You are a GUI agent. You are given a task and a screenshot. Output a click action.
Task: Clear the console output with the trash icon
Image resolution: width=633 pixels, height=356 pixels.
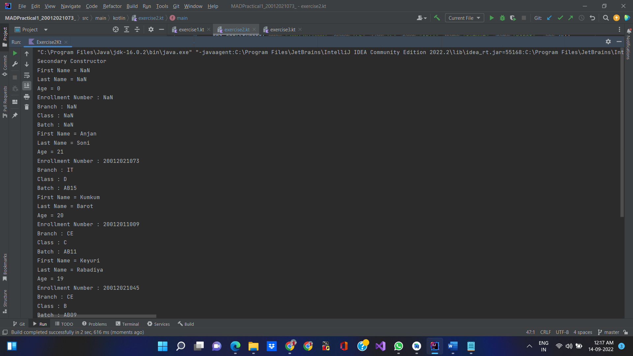tap(27, 107)
